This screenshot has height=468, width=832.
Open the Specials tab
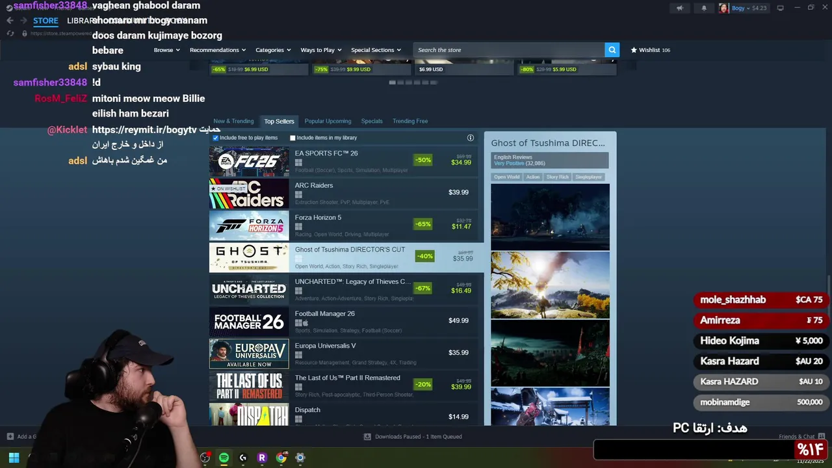[372, 121]
